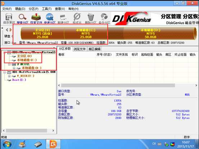Screen dimensions: 199x149
Task: Select 扩展分区 node in the tree
Action: click(23, 64)
